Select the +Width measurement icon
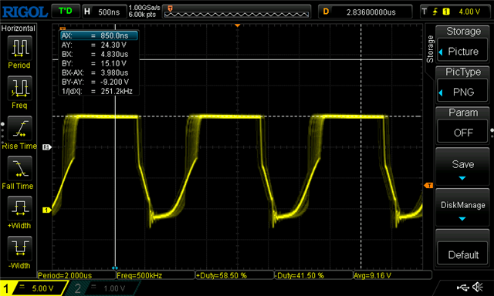494x296 pixels. 19,208
